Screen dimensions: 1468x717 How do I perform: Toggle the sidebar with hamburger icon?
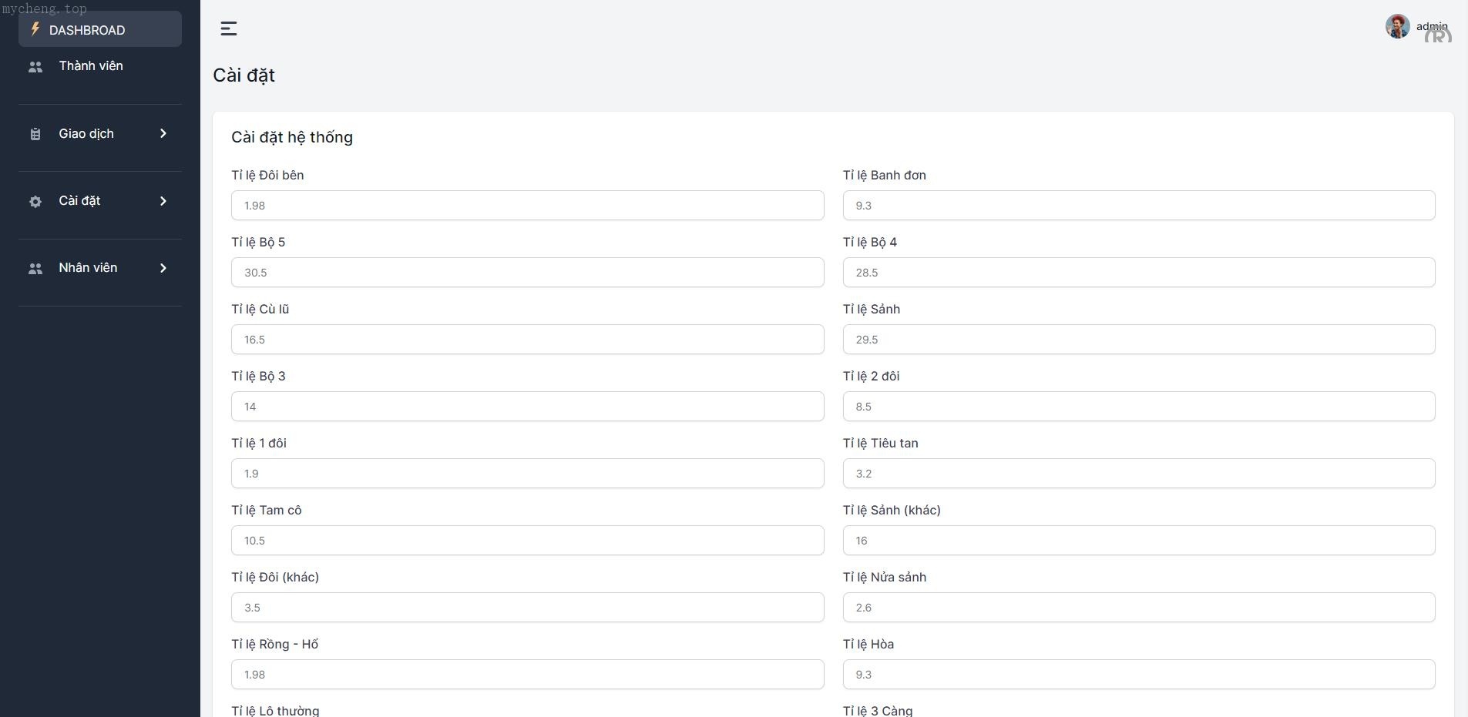229,28
